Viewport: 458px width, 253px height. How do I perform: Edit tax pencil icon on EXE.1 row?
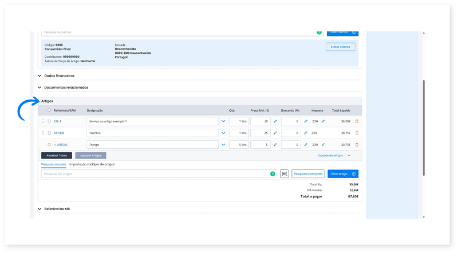click(322, 121)
